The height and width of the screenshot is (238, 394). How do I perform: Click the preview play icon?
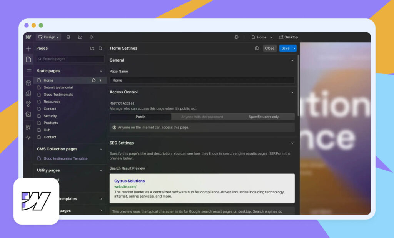(x=92, y=37)
